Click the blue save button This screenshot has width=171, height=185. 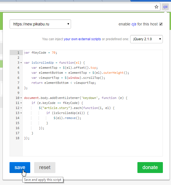pos(20,167)
